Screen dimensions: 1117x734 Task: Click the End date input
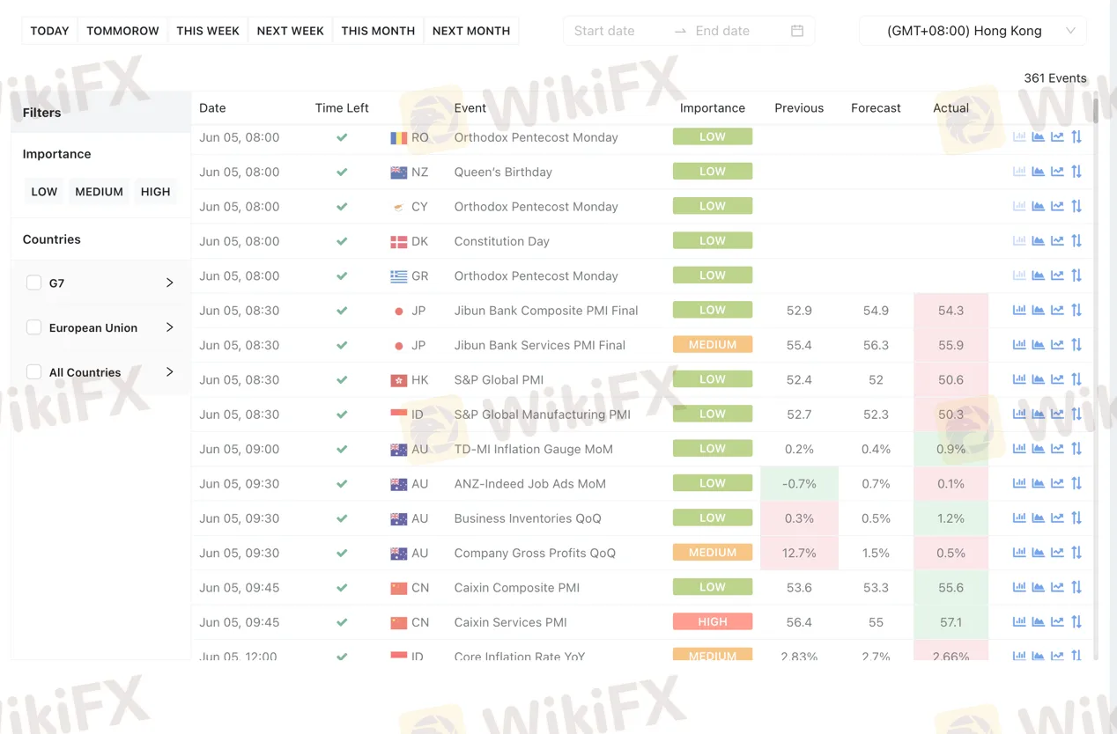point(736,31)
